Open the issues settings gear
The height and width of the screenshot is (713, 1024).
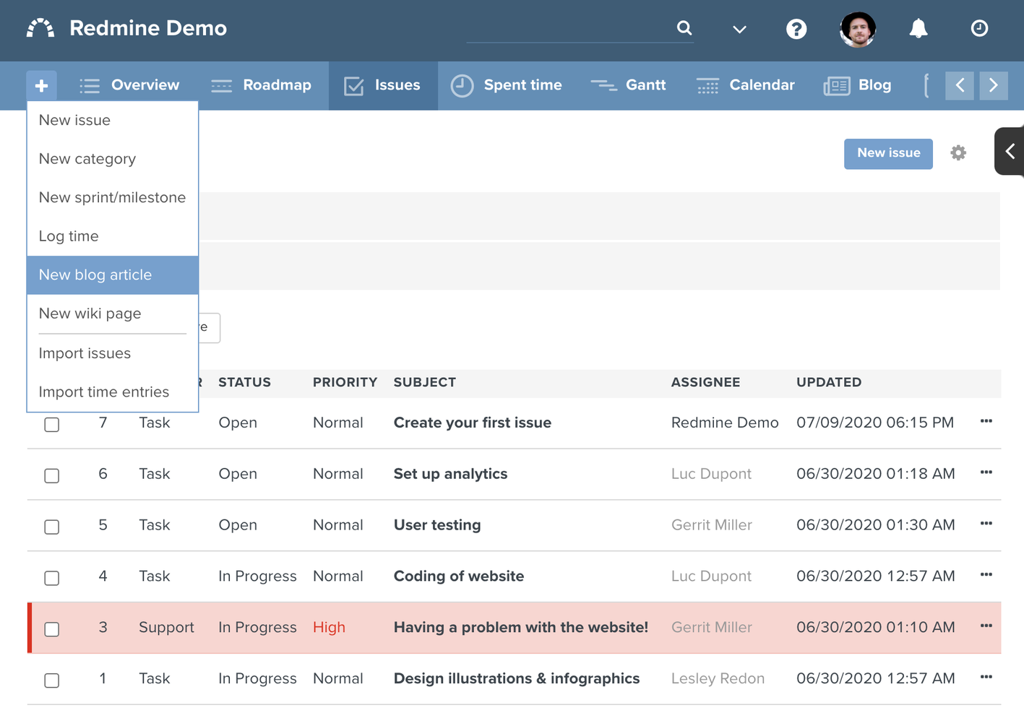coord(958,153)
